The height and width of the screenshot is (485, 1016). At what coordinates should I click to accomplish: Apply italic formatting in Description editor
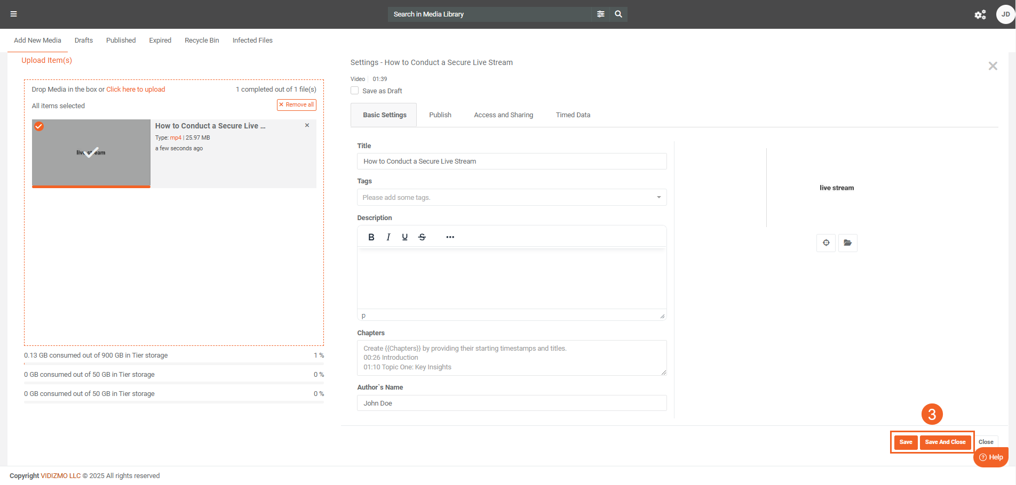tap(388, 237)
